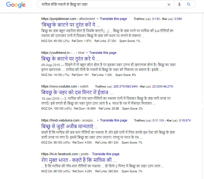
Task: Click traffic value 0/130 for punjabkesari
Action: pyautogui.click(x=156, y=19)
